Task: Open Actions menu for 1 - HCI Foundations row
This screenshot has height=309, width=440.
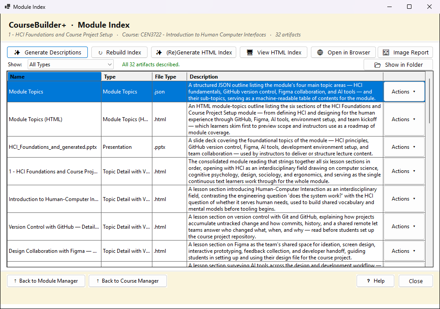Action: coord(404,171)
